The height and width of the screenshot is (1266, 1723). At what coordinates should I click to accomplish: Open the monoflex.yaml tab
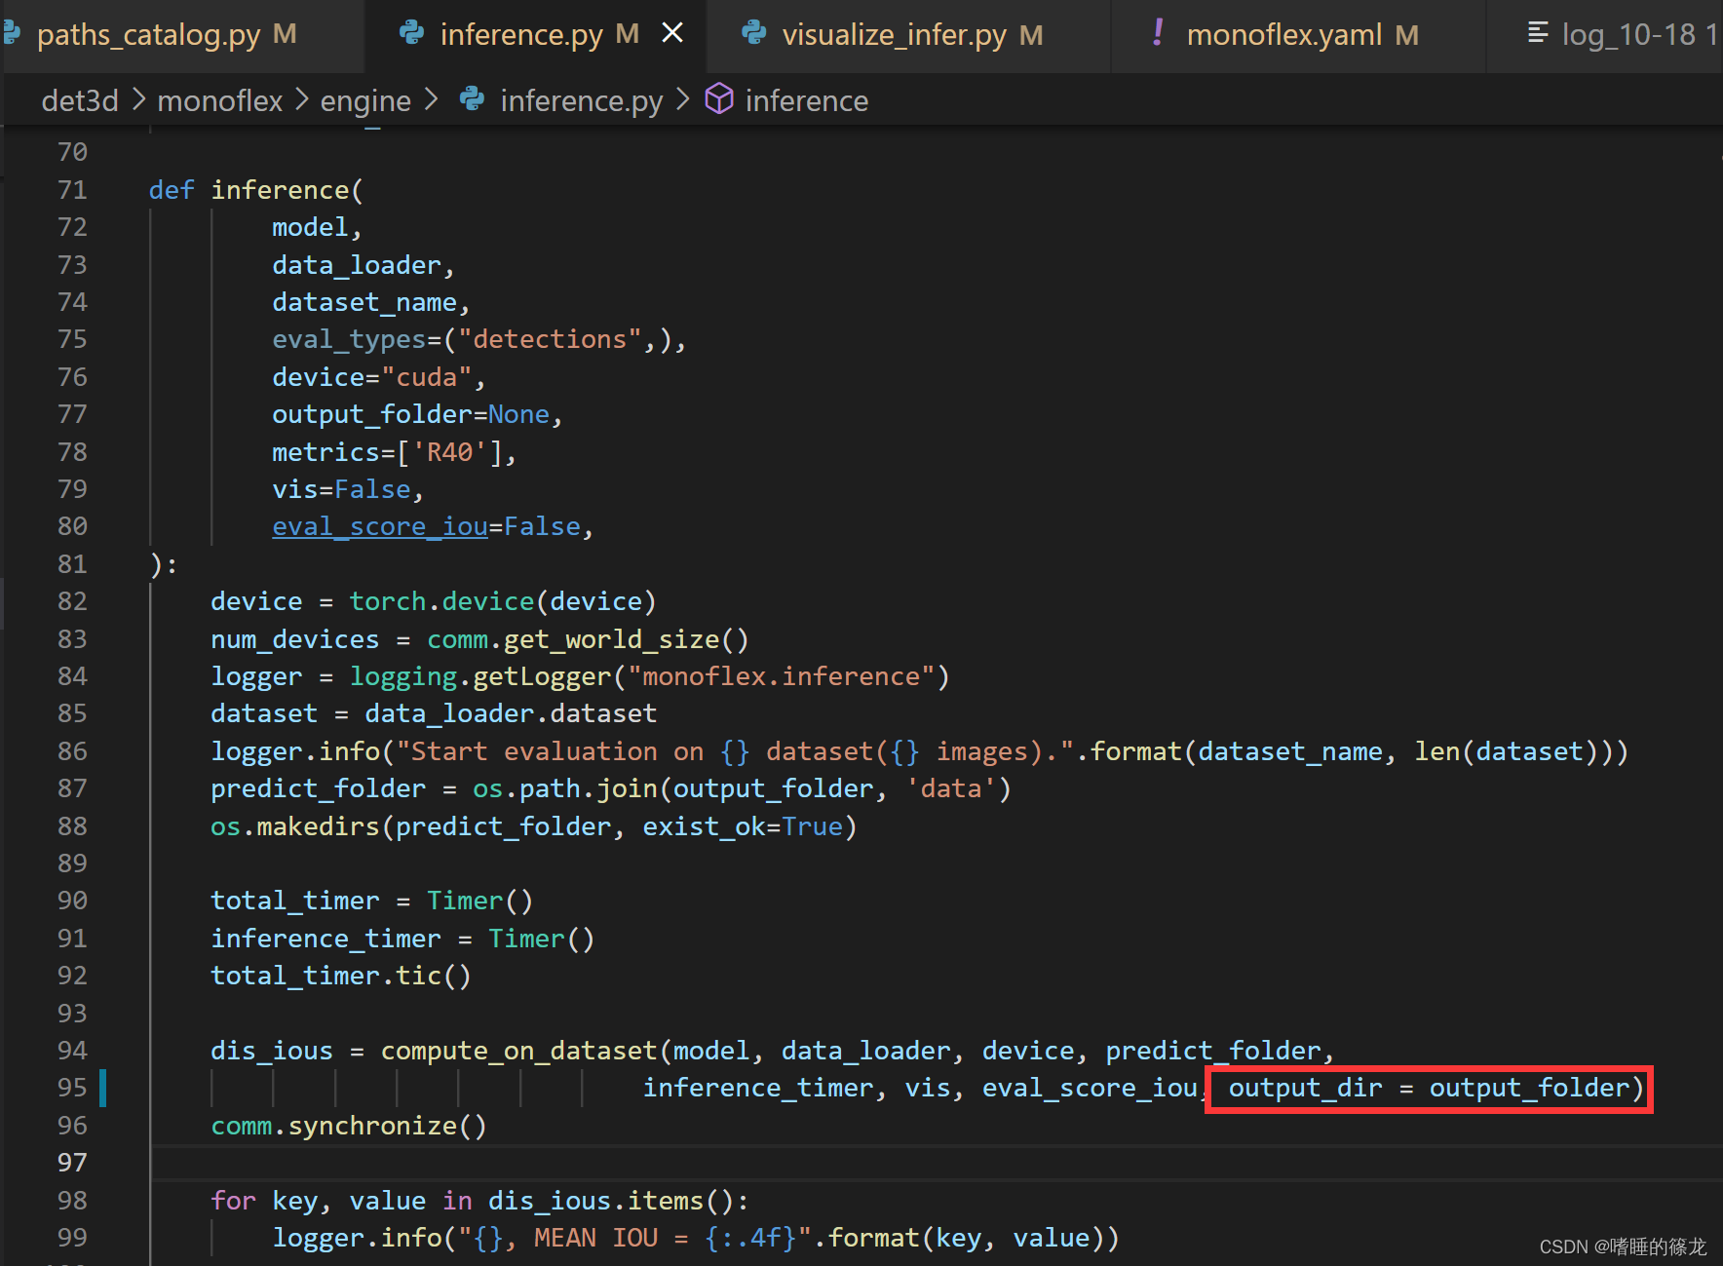[1300, 35]
